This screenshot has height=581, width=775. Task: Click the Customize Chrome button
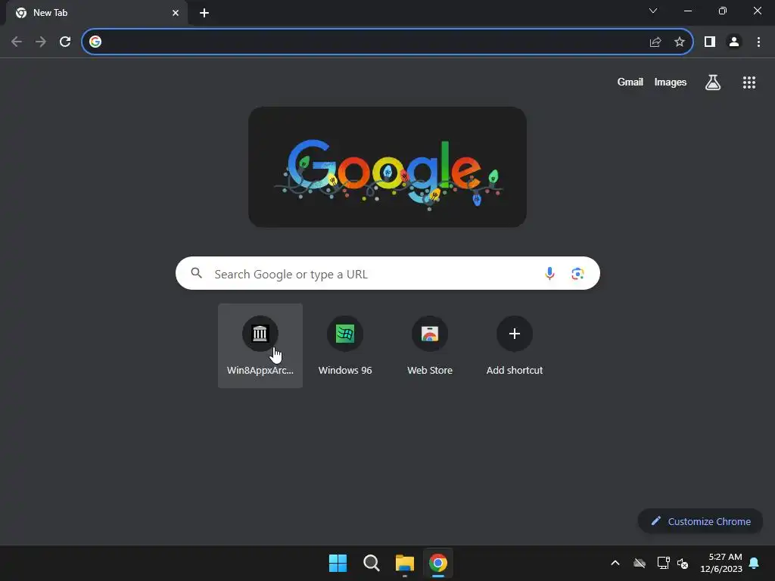point(700,521)
